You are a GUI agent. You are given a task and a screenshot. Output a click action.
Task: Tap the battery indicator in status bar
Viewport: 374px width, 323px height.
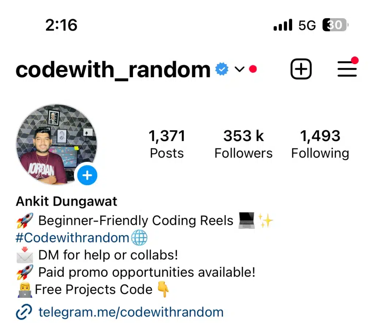pyautogui.click(x=336, y=25)
